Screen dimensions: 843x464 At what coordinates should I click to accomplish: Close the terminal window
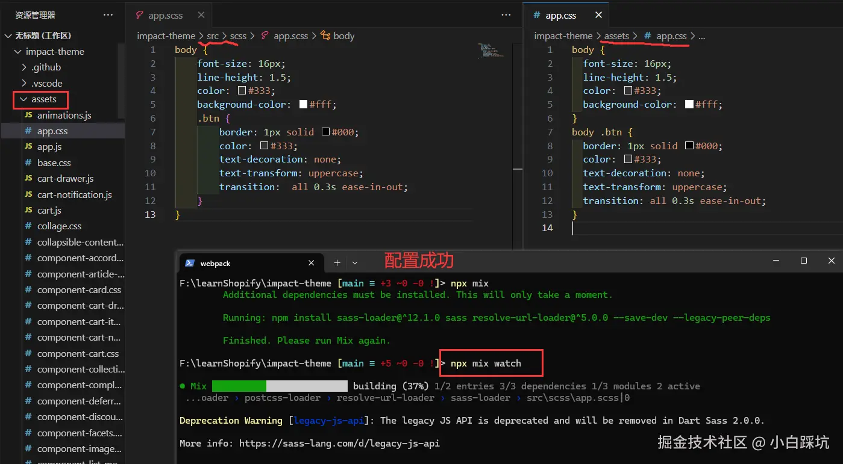coord(832,261)
